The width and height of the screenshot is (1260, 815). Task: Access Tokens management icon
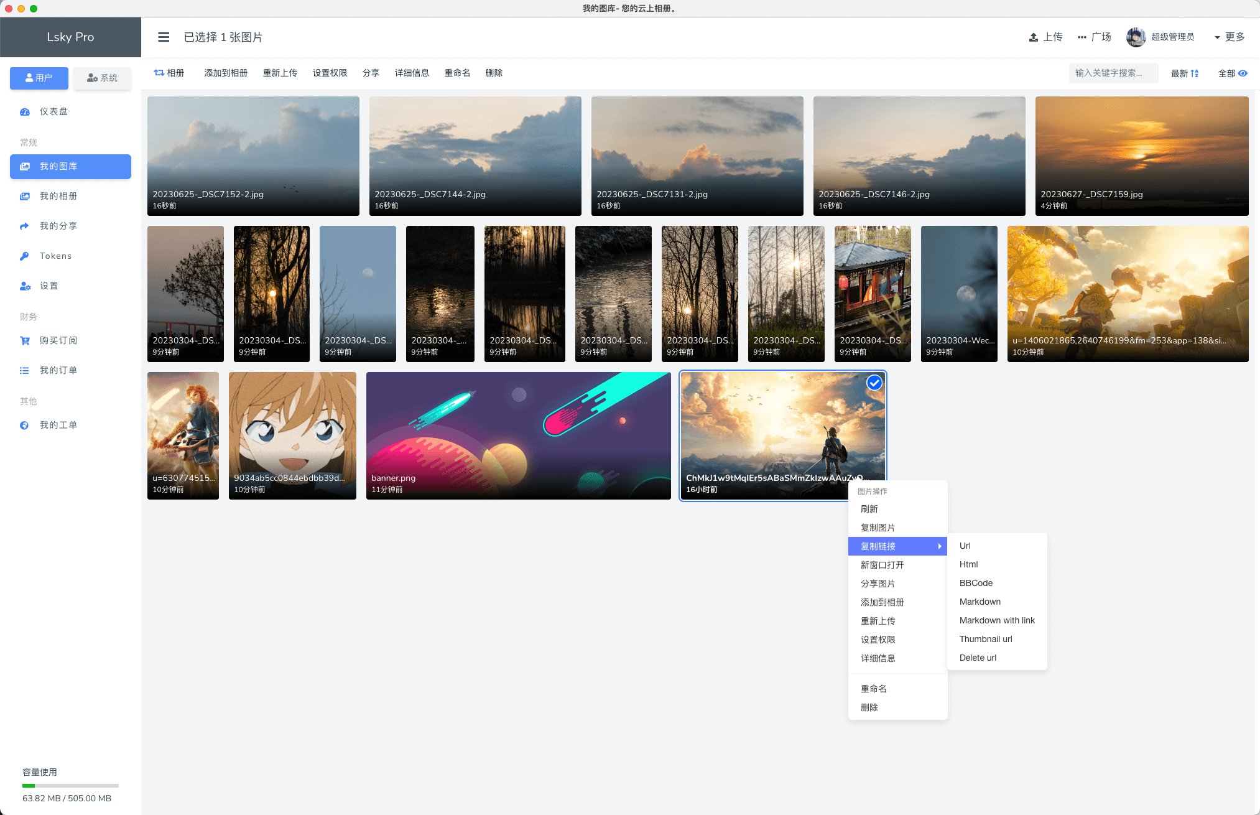pyautogui.click(x=25, y=254)
